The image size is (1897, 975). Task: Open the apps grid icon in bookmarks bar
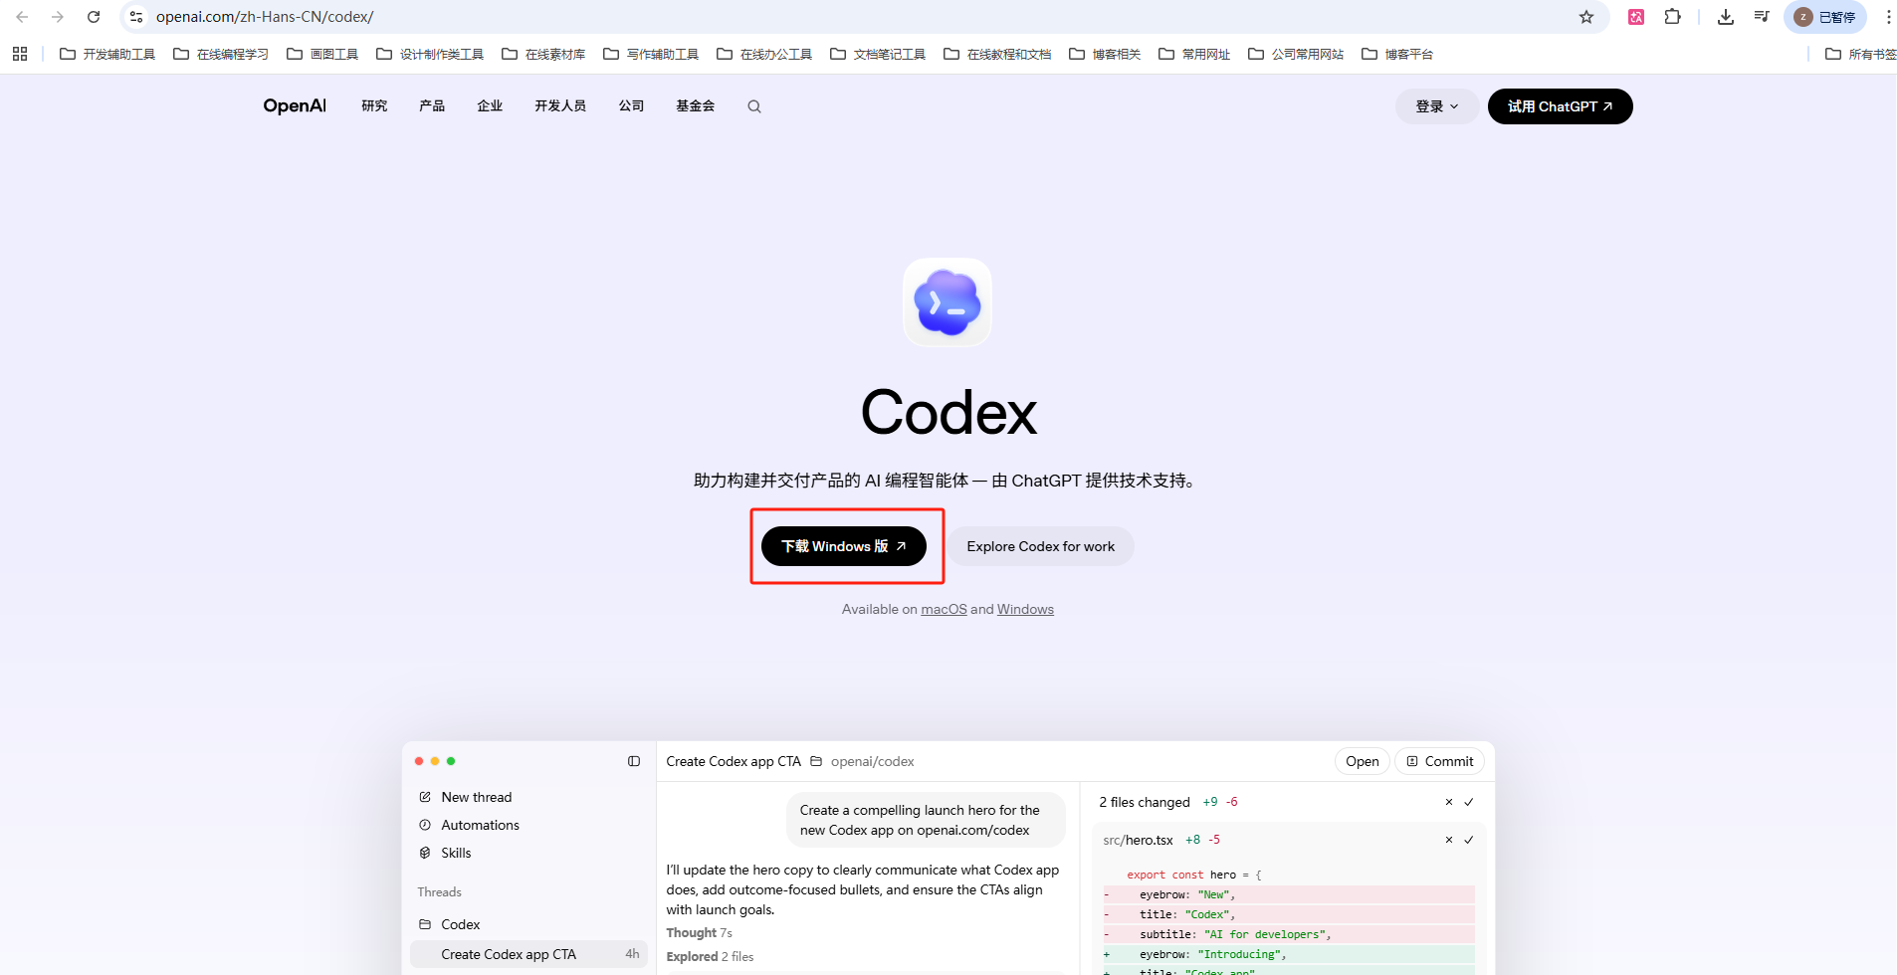coord(20,54)
